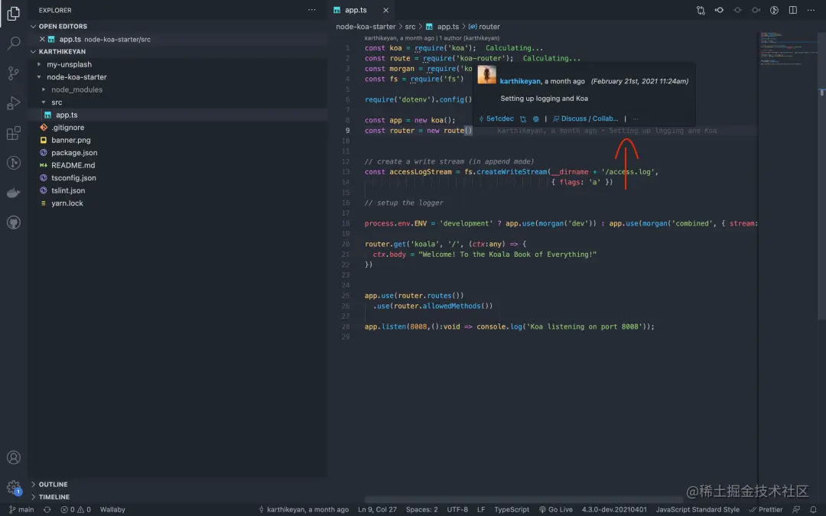
Task: Click the run/debug circle icon in editor toolbar
Action: (774, 10)
